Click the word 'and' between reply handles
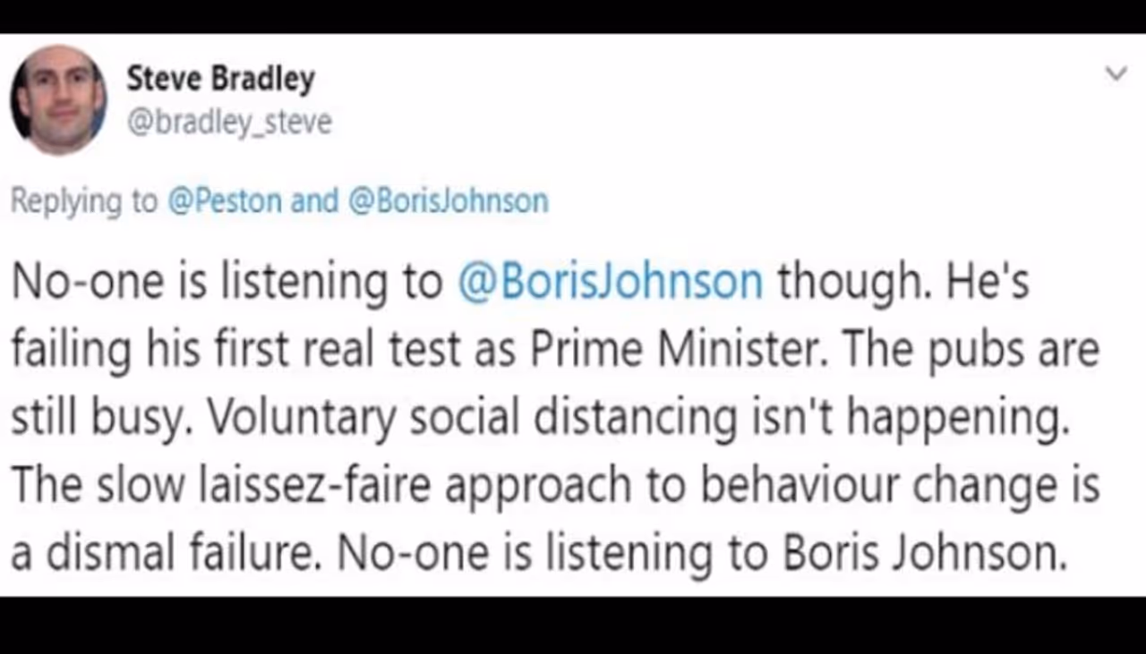This screenshot has width=1146, height=654. 315,201
